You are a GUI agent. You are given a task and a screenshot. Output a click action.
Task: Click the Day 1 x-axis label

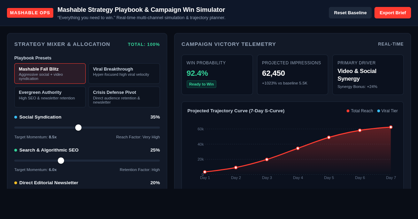pos(205,178)
